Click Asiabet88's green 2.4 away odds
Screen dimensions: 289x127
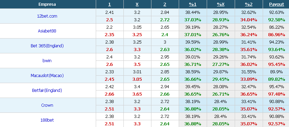click(x=165, y=35)
